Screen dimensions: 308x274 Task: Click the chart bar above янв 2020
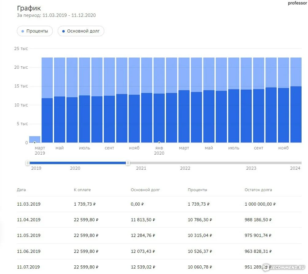[159, 100]
